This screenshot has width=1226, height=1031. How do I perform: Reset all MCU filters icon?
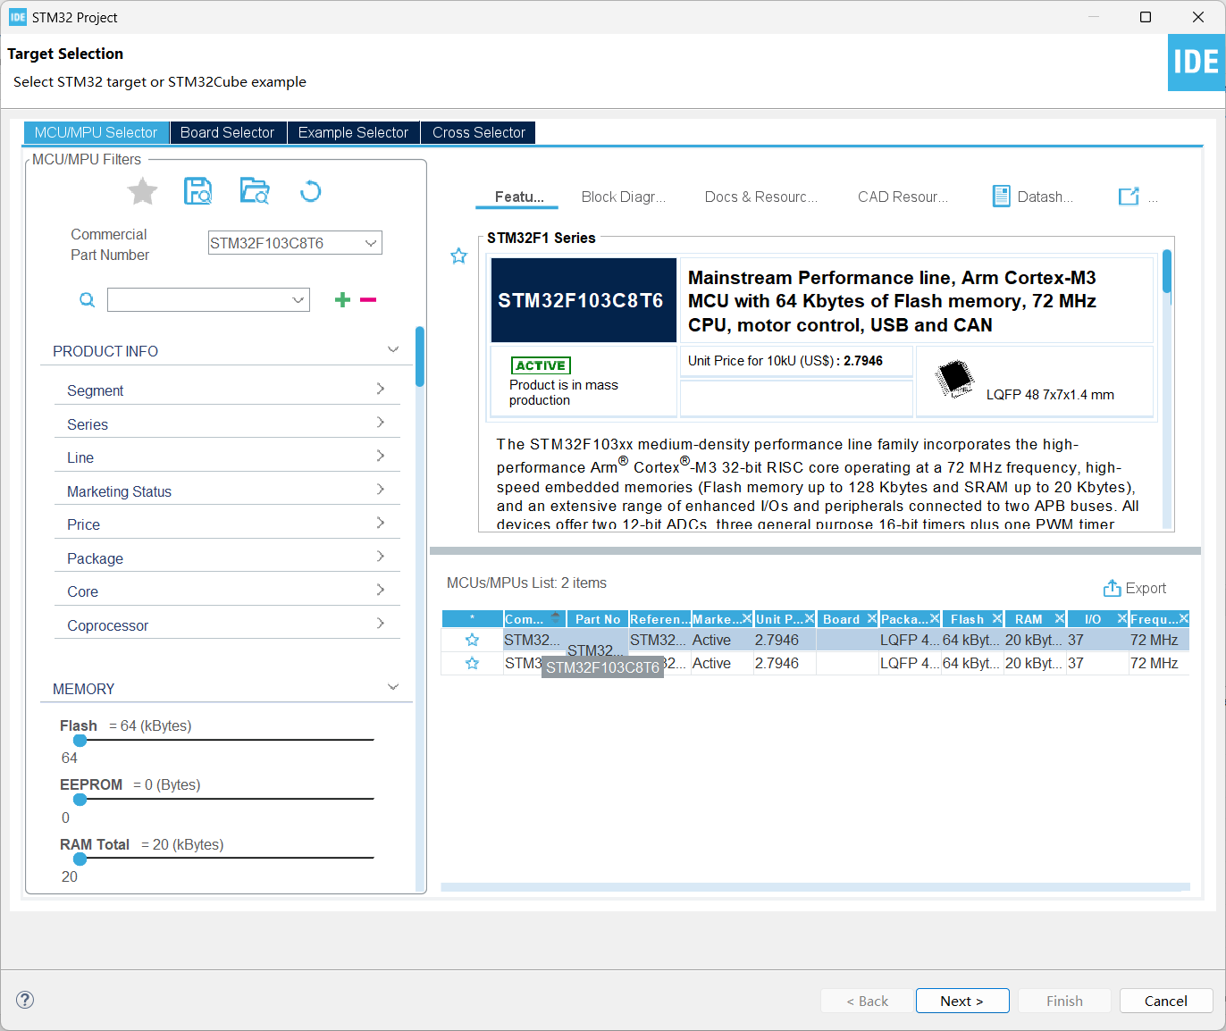(x=310, y=191)
